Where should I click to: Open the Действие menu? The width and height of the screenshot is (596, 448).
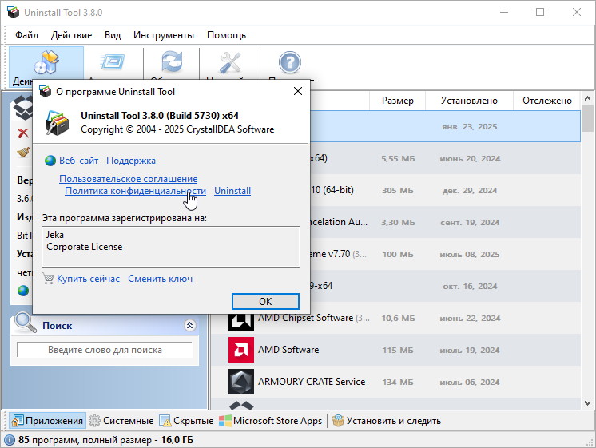point(71,35)
